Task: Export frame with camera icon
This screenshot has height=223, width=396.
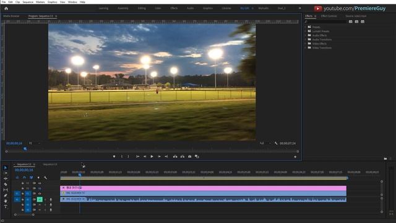Action: click(x=190, y=157)
